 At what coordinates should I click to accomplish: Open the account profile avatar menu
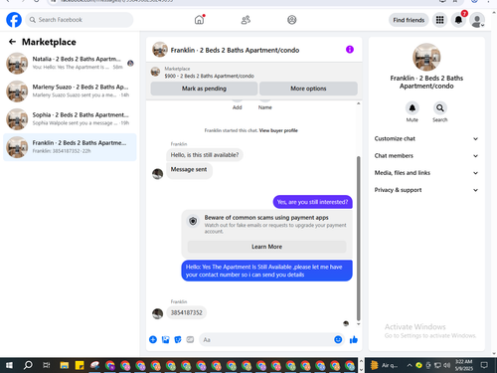click(477, 20)
